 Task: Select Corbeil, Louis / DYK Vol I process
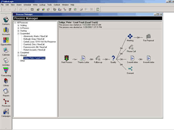coord(39,42)
